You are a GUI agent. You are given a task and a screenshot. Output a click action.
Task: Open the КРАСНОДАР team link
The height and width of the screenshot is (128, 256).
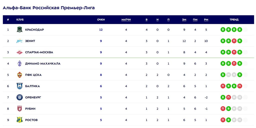pyautogui.click(x=34, y=30)
